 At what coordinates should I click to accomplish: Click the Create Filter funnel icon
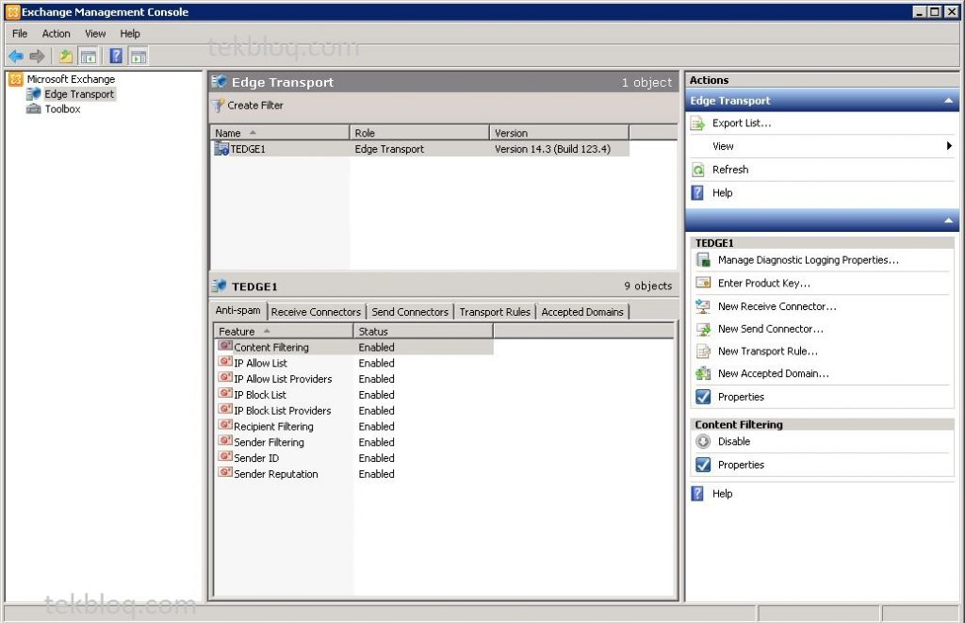tap(219, 106)
